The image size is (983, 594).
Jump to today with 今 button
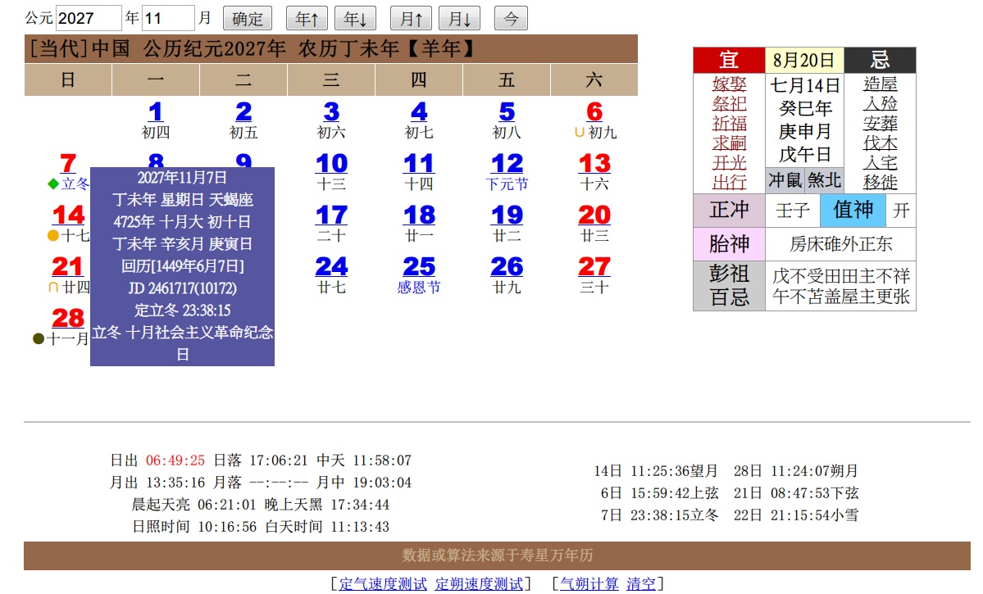tap(511, 18)
